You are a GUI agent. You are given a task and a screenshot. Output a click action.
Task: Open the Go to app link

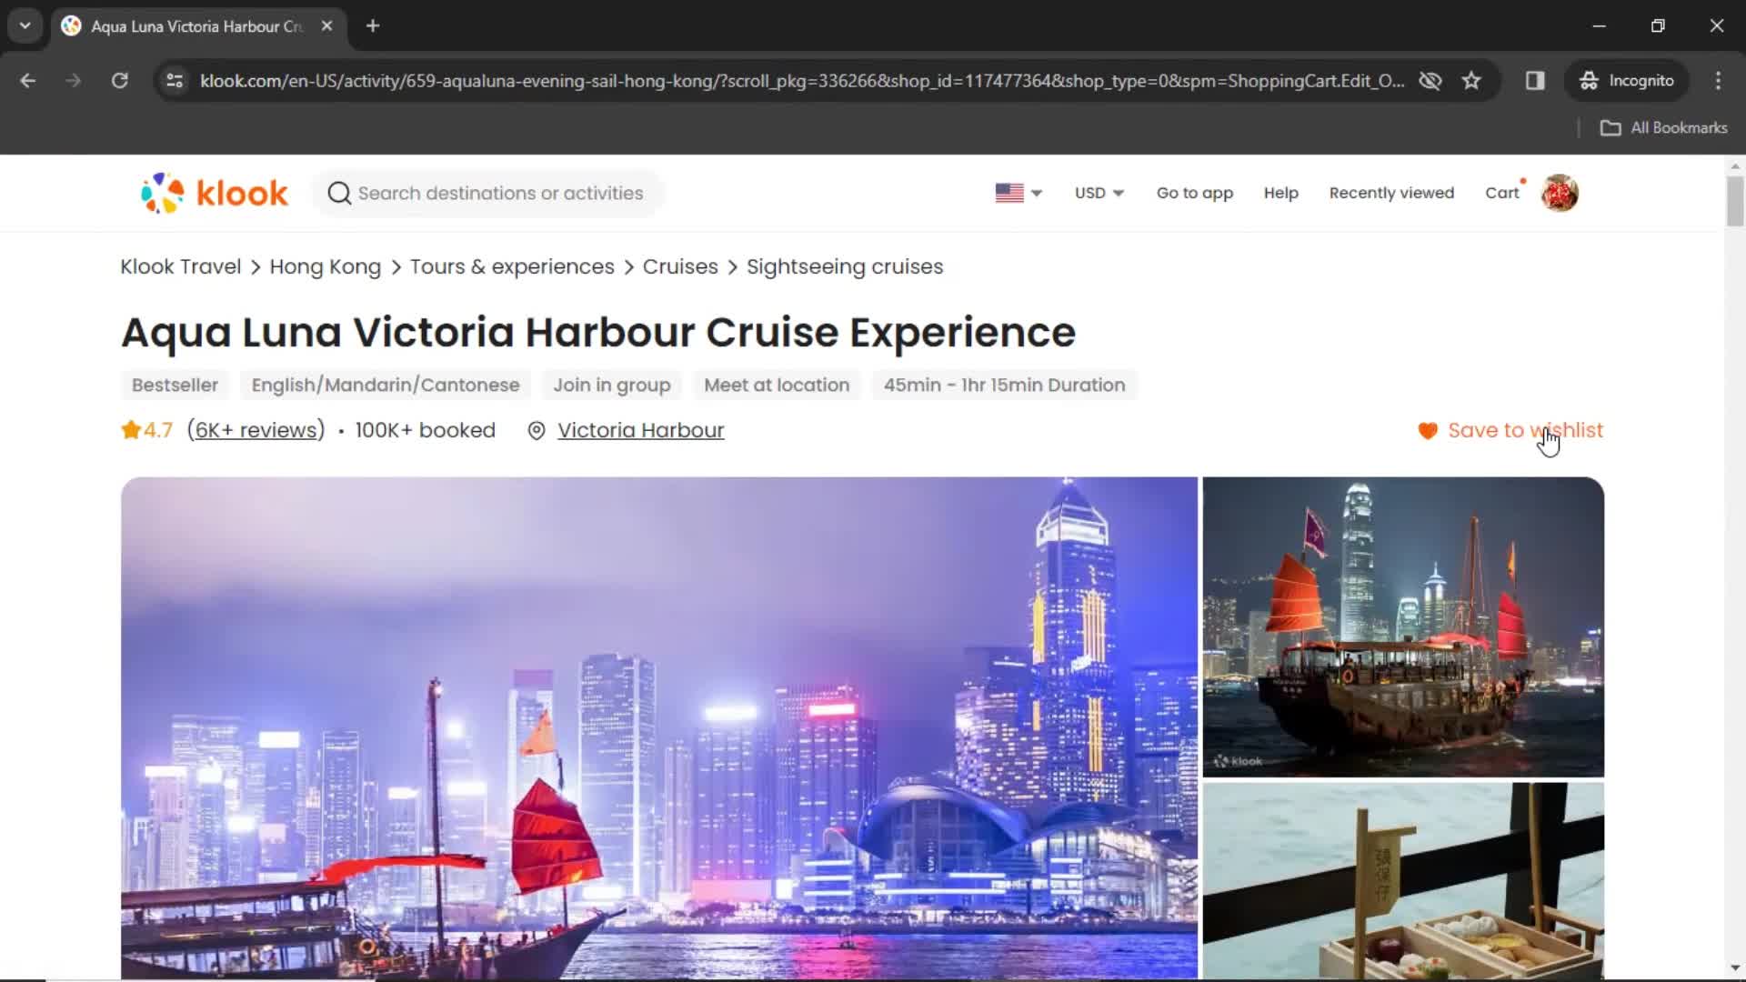point(1195,193)
